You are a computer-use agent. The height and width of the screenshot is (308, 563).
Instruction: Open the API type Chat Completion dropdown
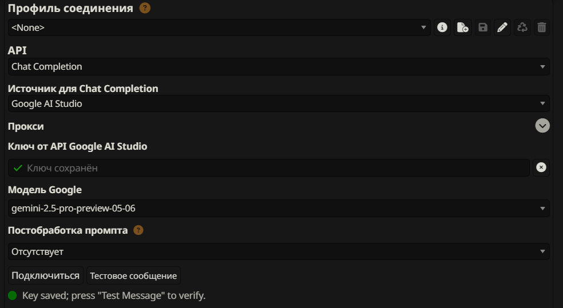(x=279, y=66)
